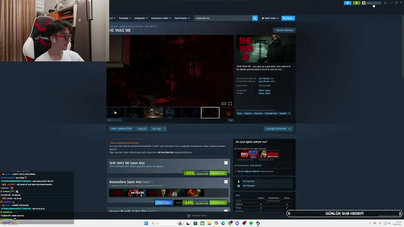Open the Copilot taskbar icon

click(x=216, y=223)
